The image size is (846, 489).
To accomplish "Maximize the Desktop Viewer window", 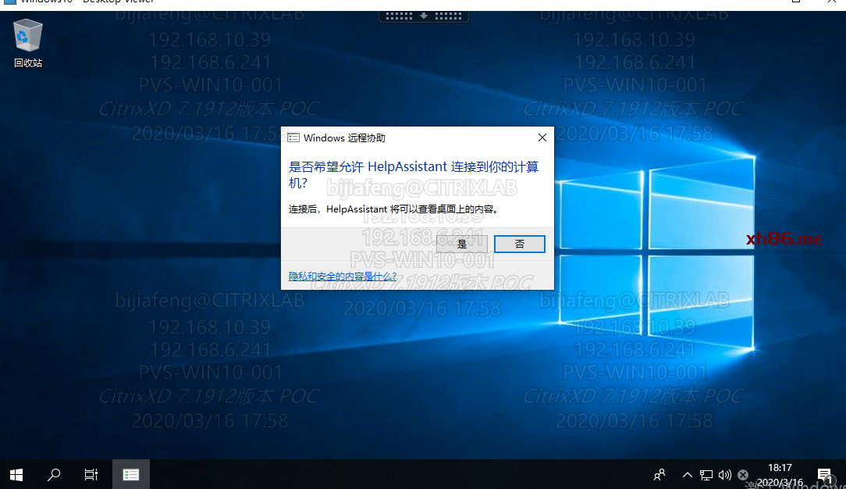I will (x=796, y=2).
